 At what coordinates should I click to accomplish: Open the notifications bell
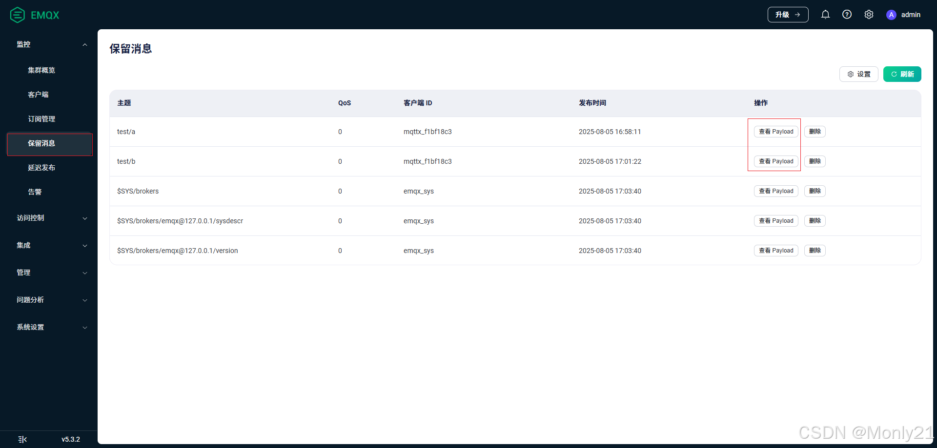tap(825, 15)
